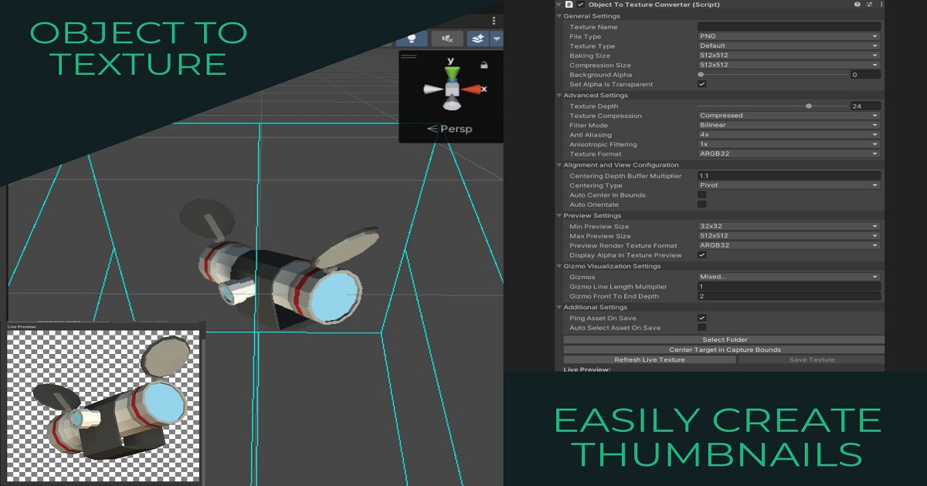The image size is (927, 486).
Task: Unmute scene audio via the muted speaker icon
Action: [x=448, y=37]
